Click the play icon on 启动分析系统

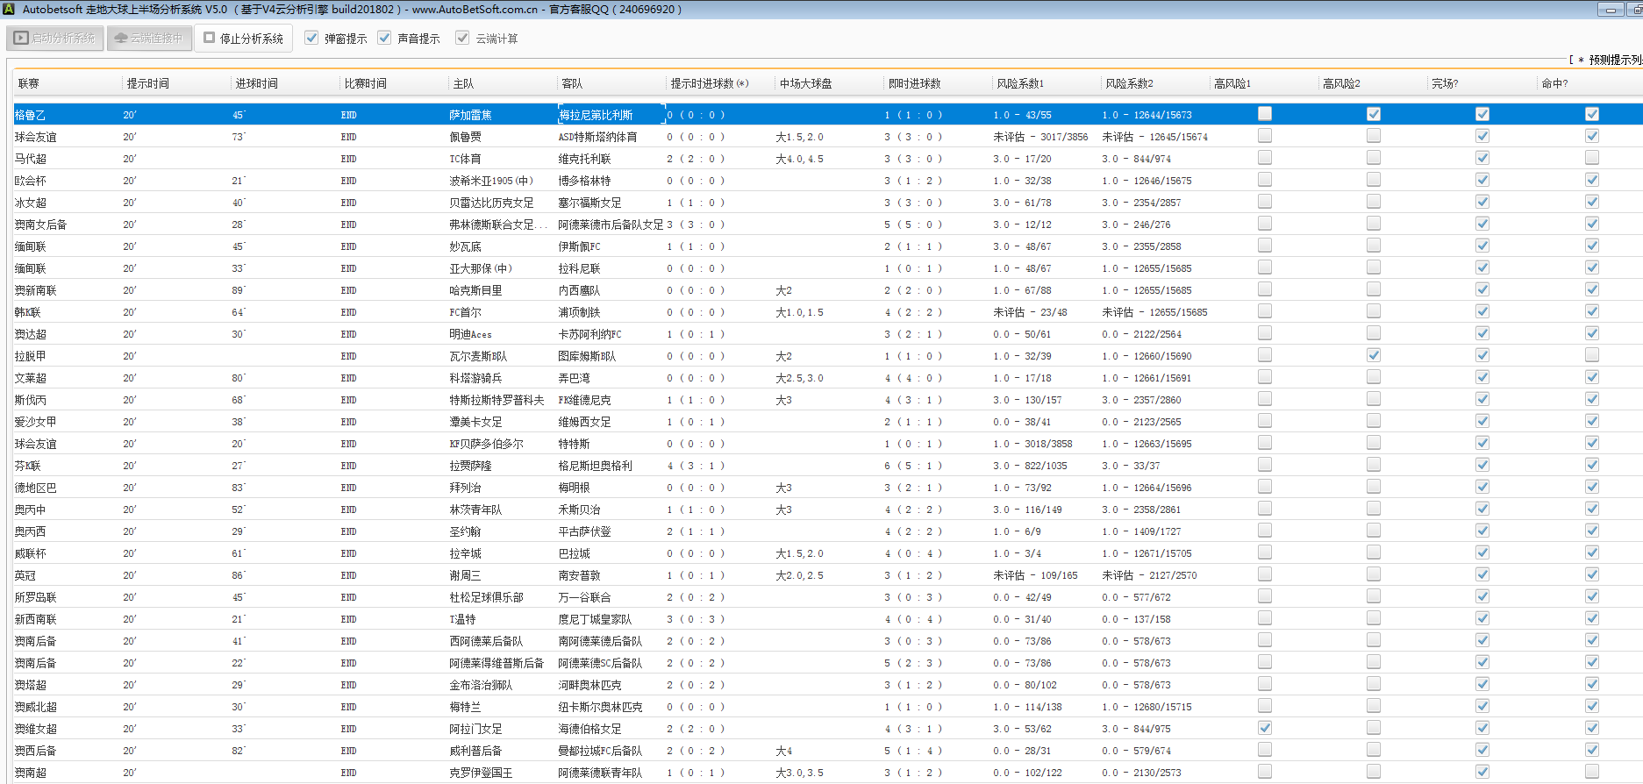(x=21, y=39)
